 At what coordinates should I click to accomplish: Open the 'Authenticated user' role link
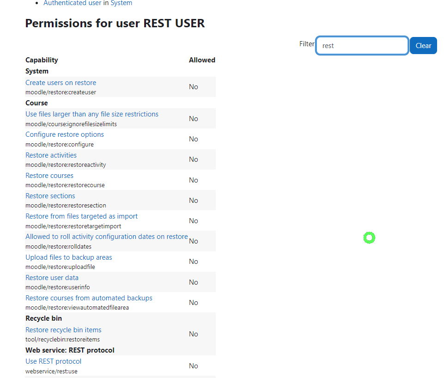(x=72, y=3)
